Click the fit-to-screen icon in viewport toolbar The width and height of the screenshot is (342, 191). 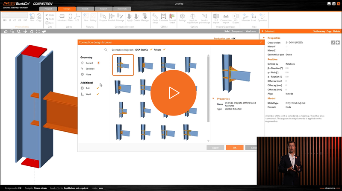tap(38, 32)
